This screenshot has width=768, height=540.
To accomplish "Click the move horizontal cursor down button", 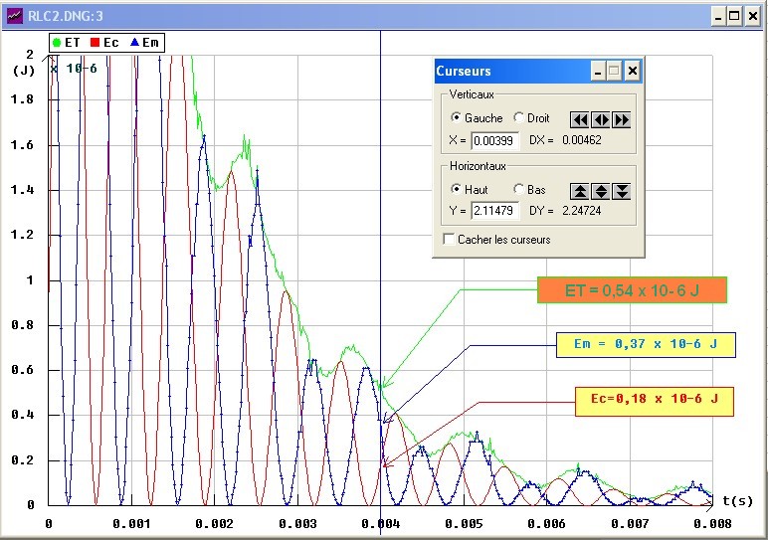I will (622, 191).
